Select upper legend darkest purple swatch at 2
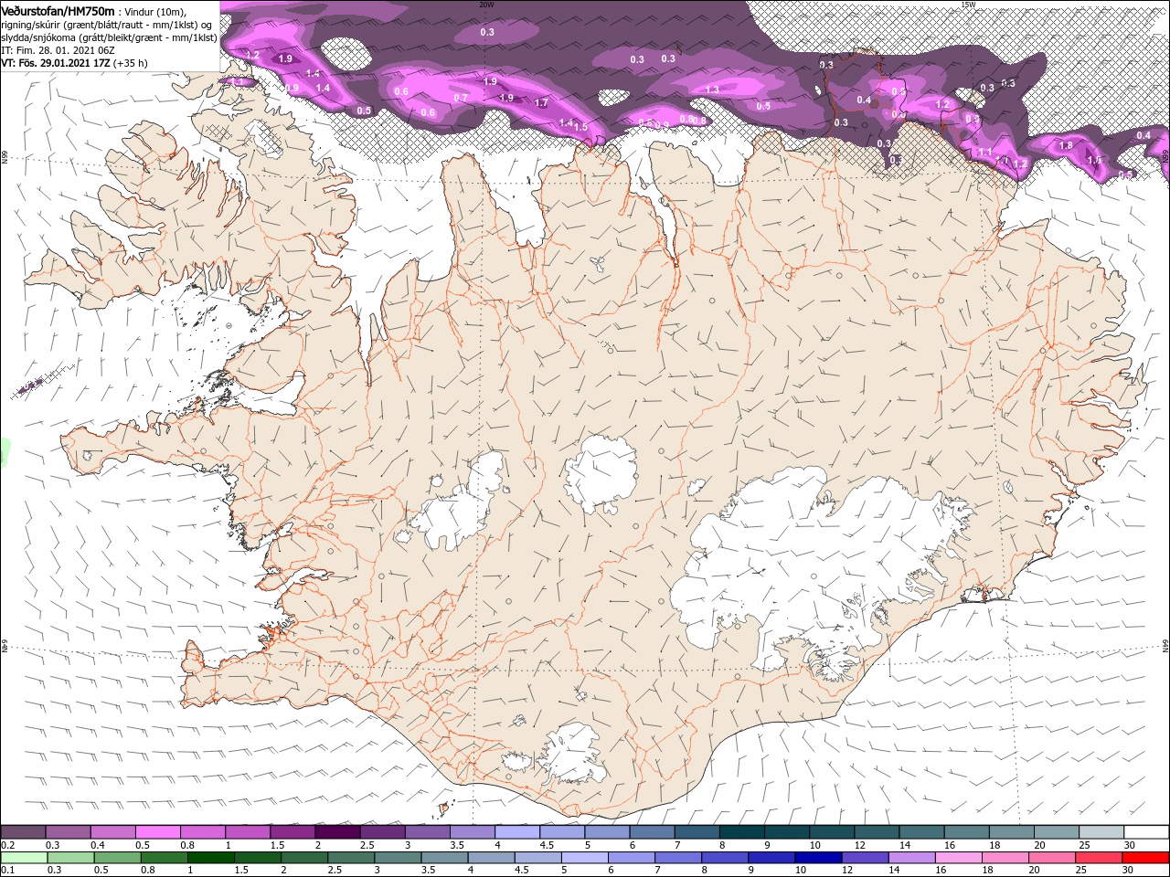1170x877 pixels. click(337, 832)
